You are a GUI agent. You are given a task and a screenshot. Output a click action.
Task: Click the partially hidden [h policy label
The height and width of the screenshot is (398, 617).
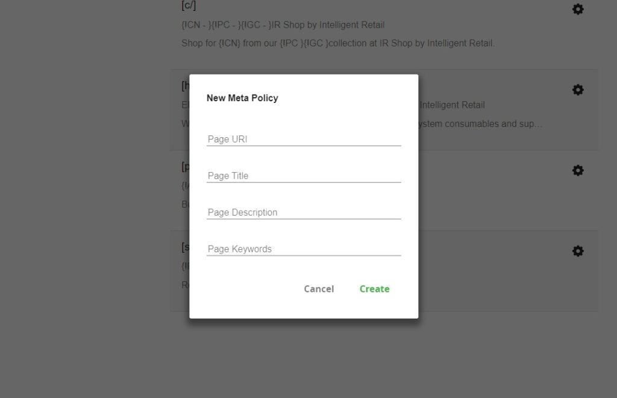(186, 86)
